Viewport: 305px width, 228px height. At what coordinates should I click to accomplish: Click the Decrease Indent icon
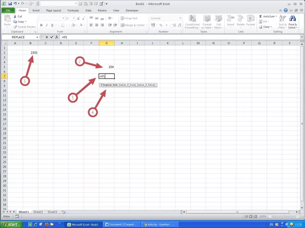110,25
